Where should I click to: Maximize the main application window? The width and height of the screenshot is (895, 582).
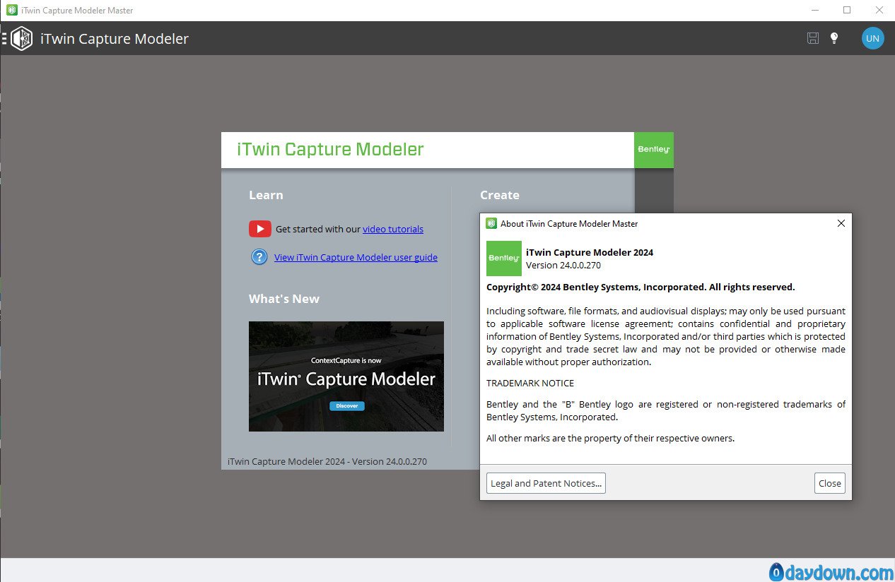click(x=847, y=10)
